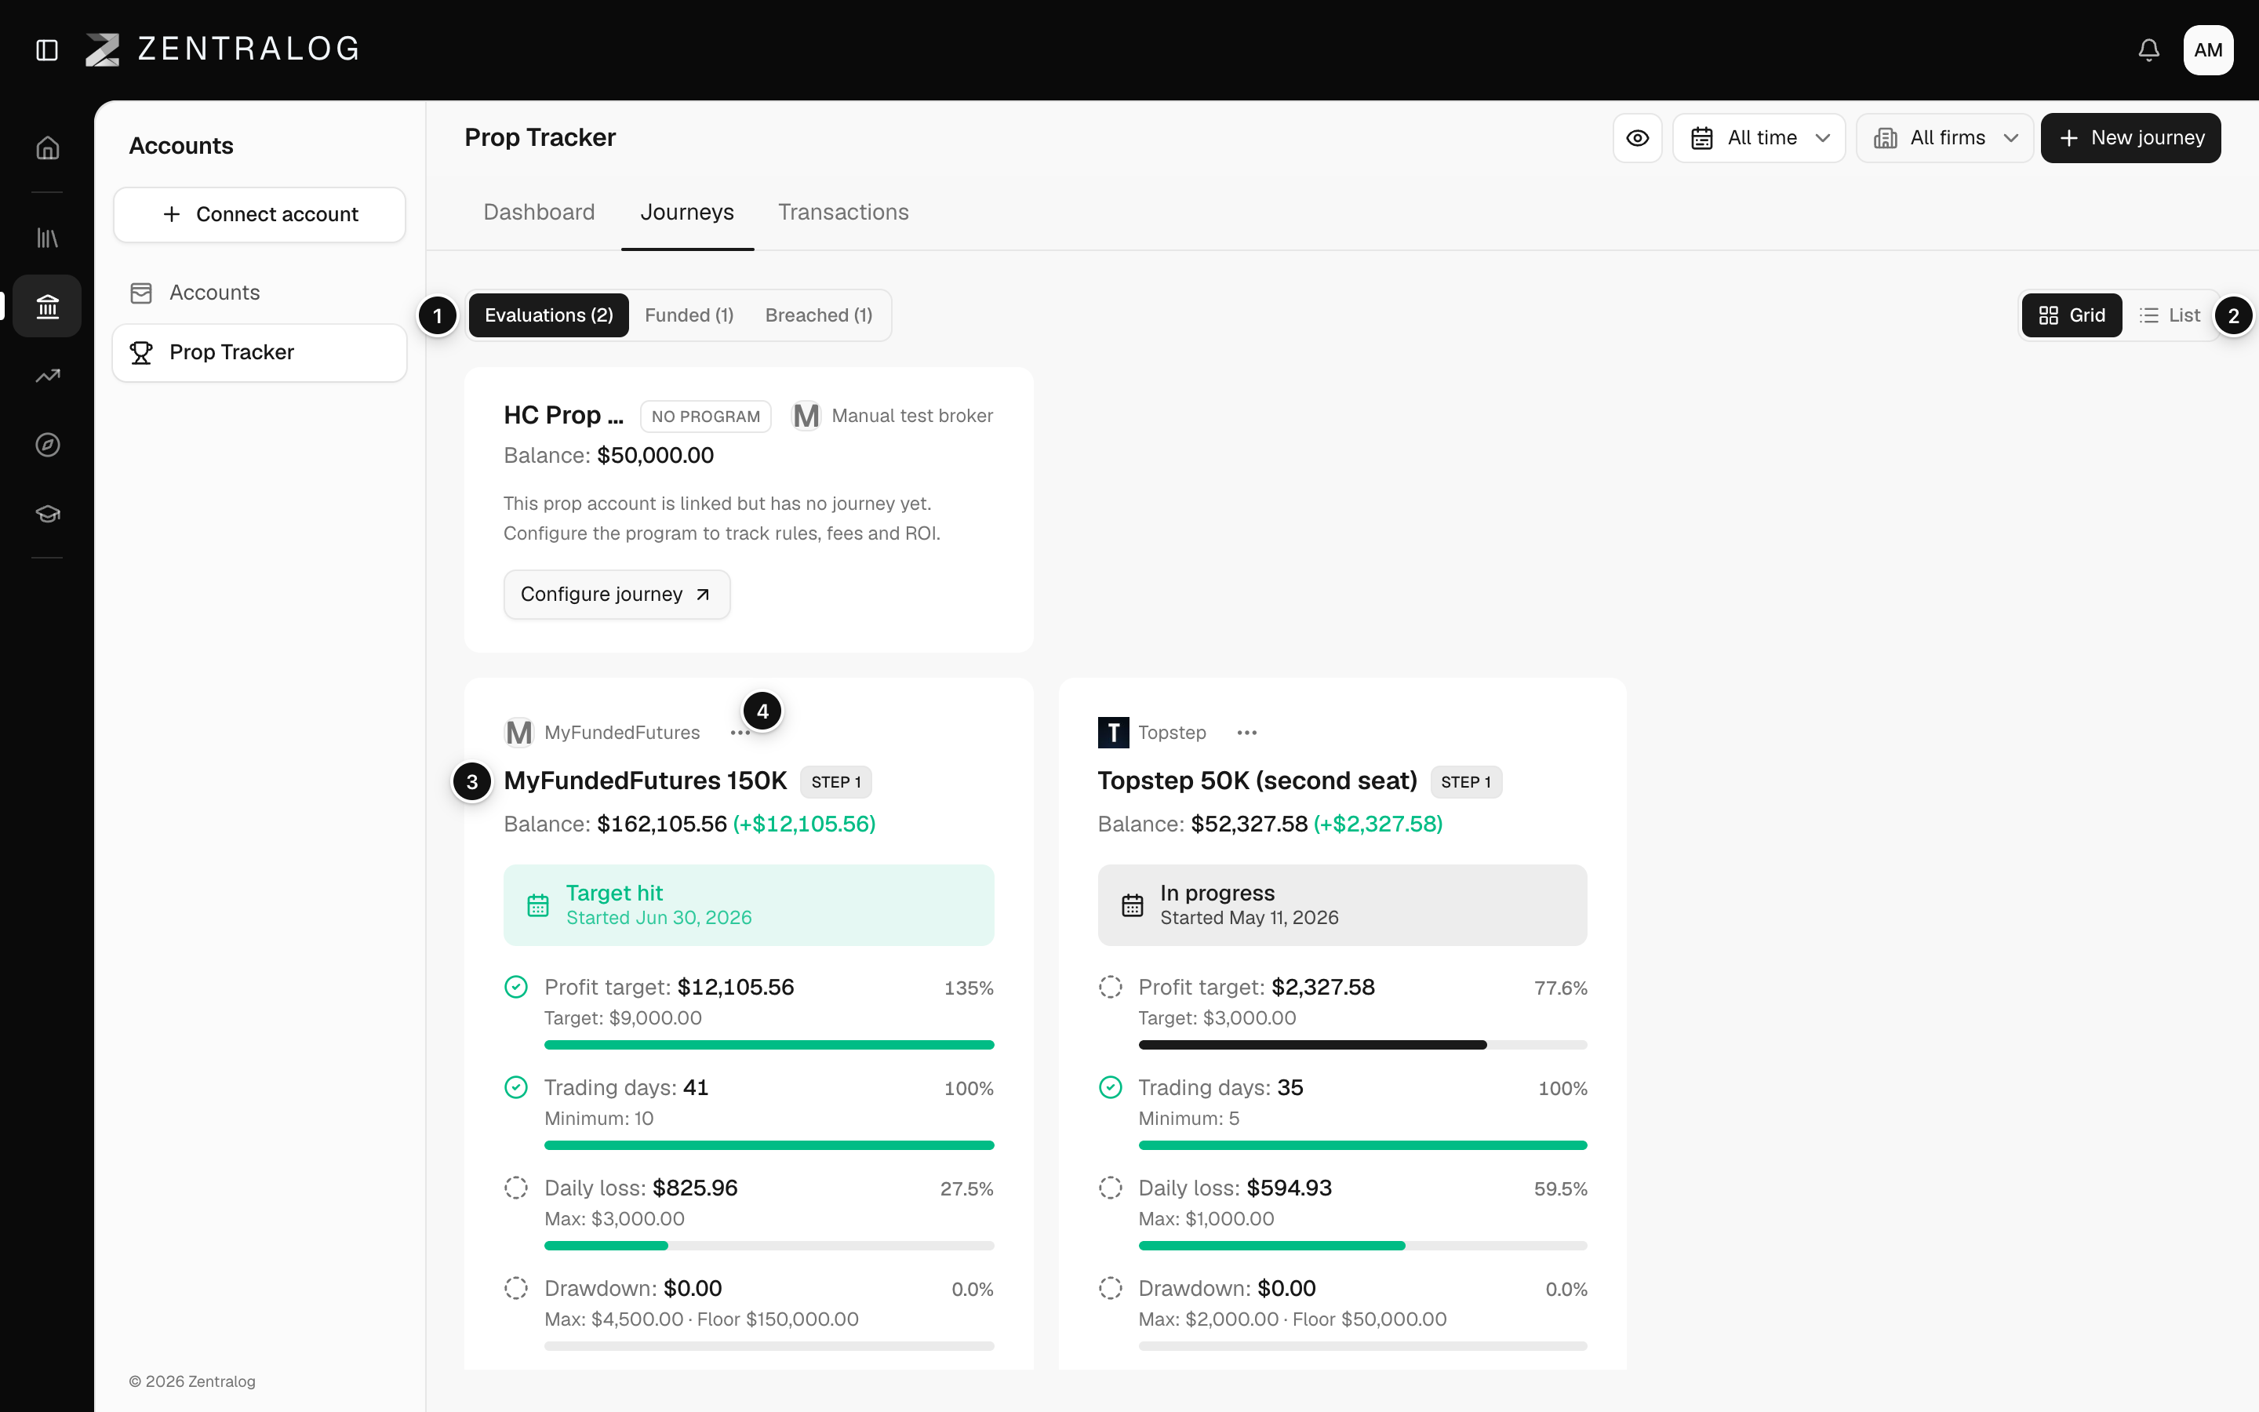The width and height of the screenshot is (2259, 1412).
Task: Switch to List view
Action: pyautogui.click(x=2170, y=315)
